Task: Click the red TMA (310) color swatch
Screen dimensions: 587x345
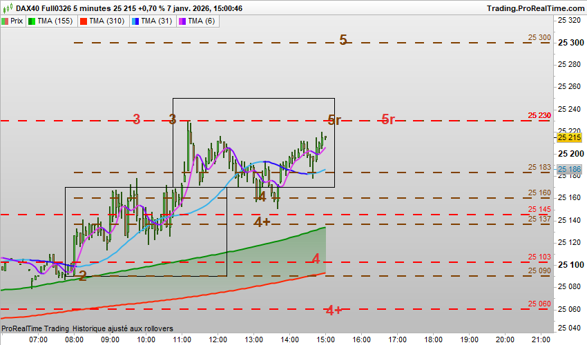Action: click(84, 21)
